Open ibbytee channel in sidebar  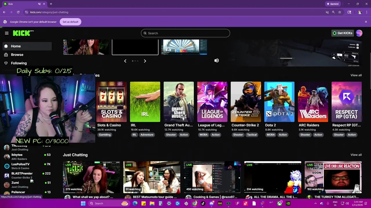click(x=27, y=157)
